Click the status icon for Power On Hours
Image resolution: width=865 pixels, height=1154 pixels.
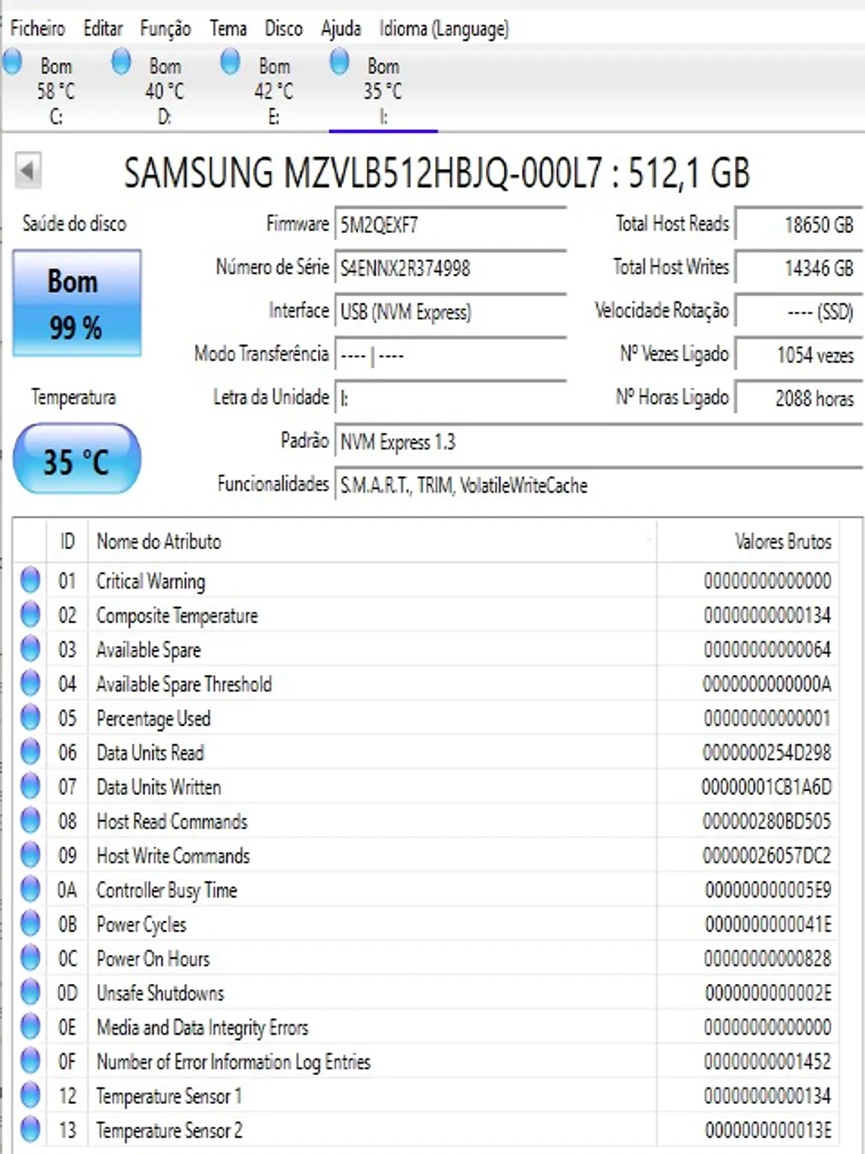pos(30,958)
